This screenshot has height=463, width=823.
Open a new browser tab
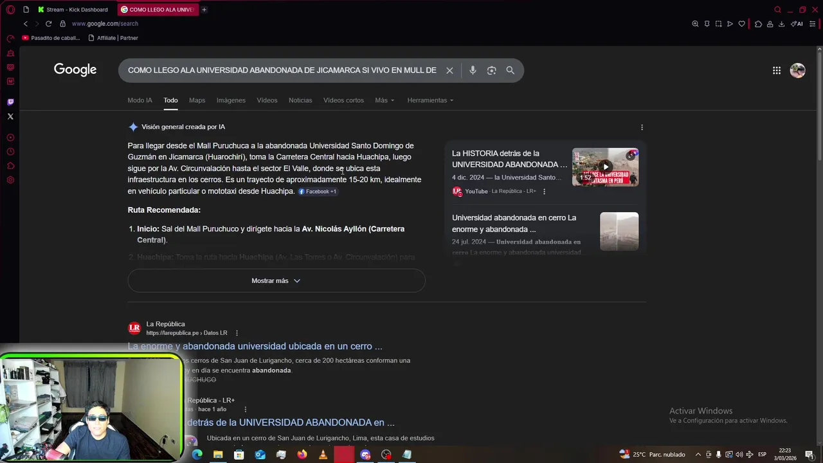pyautogui.click(x=204, y=10)
